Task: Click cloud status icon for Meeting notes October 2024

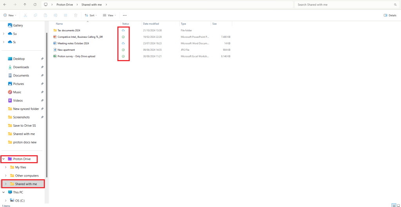Action: coord(123,43)
